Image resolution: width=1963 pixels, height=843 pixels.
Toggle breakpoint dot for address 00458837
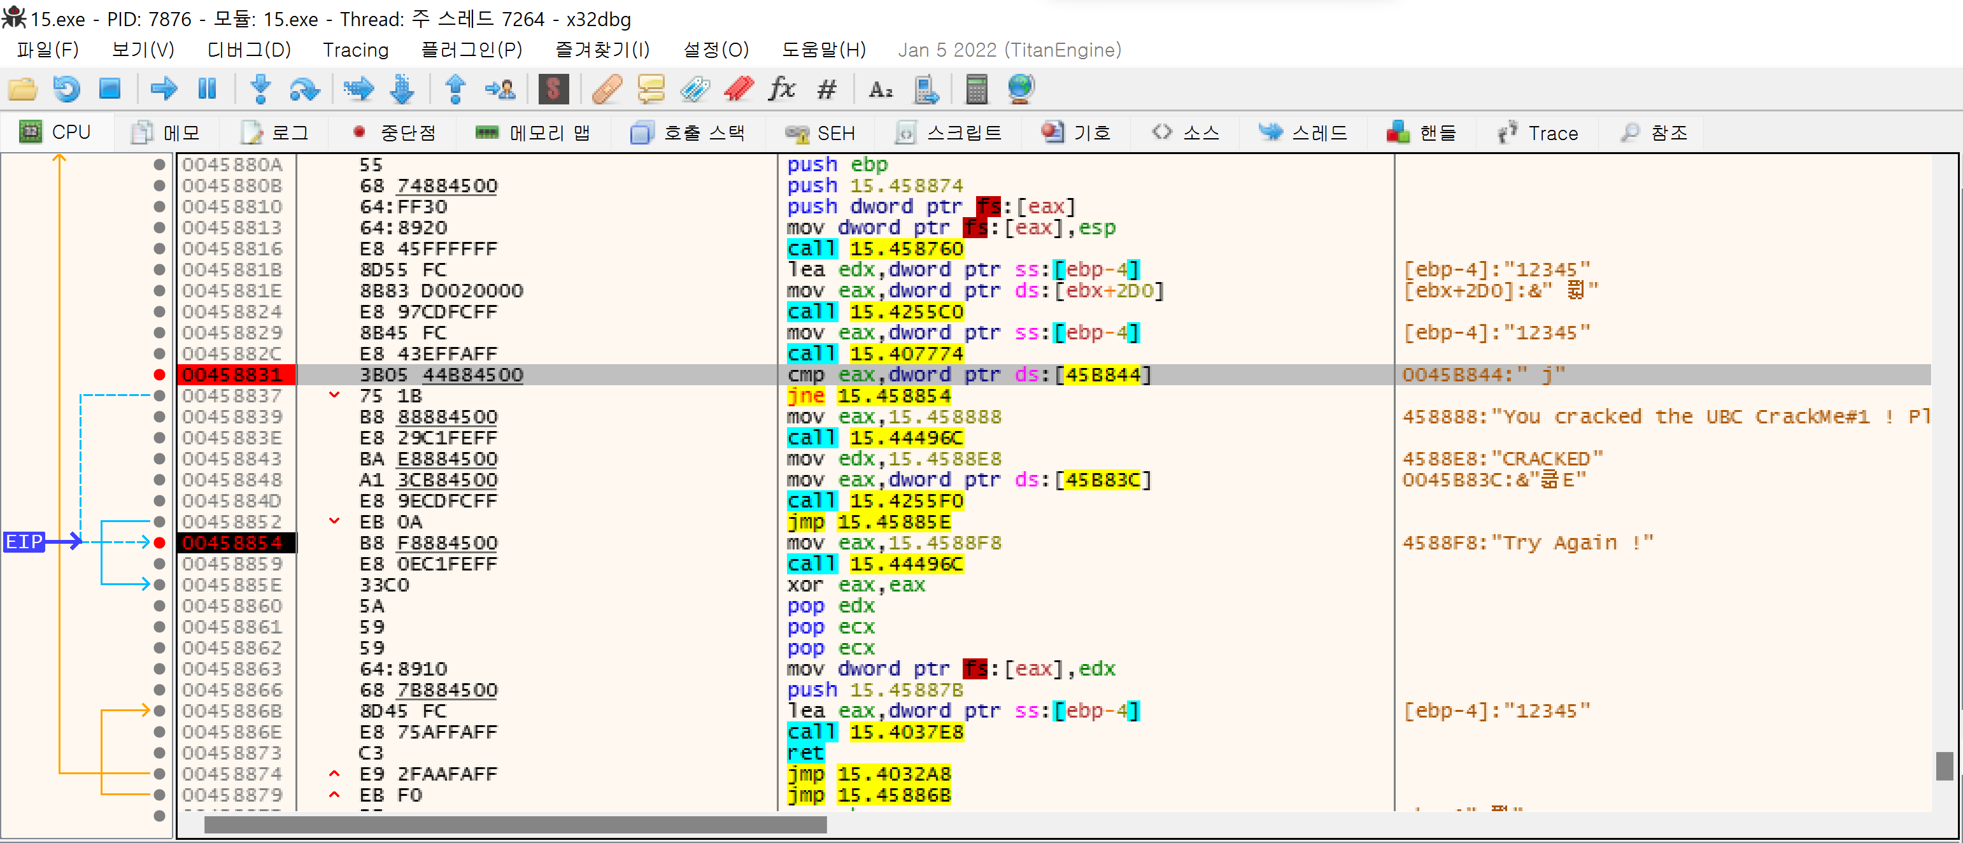click(159, 395)
